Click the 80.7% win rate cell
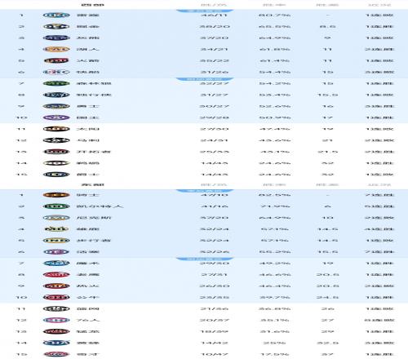This screenshot has height=359, width=408. point(274,16)
